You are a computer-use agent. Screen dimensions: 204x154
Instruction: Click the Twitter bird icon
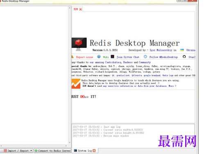[x=145, y=57]
